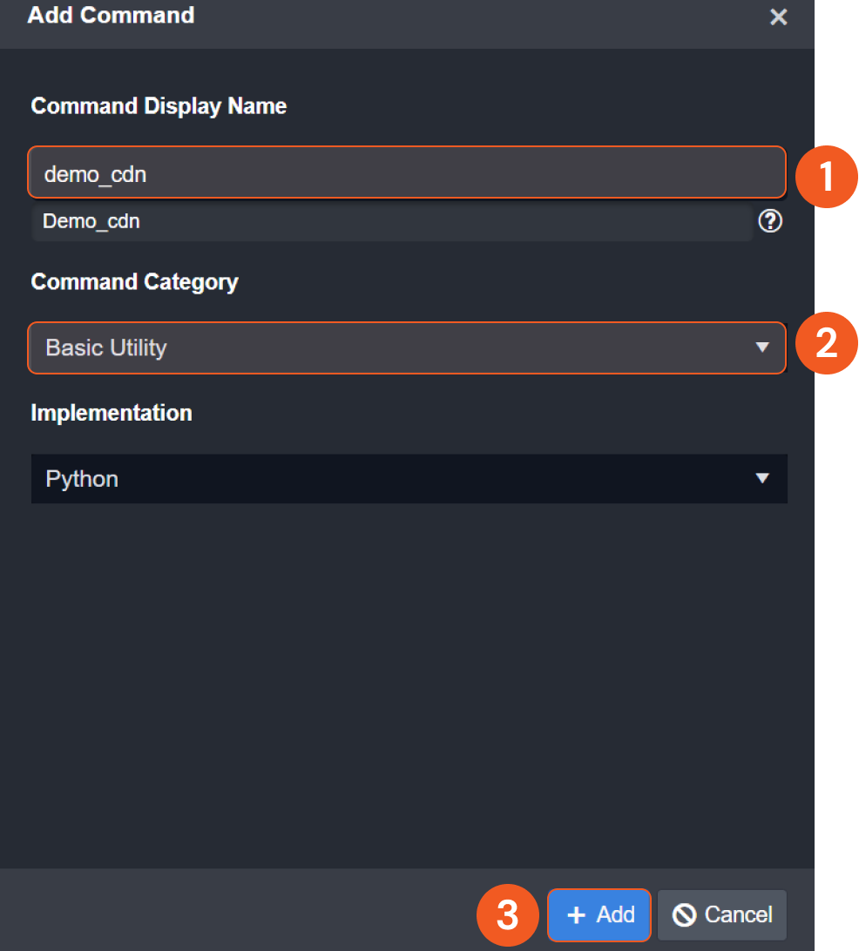The image size is (859, 951).
Task: Click the Implementation label
Action: click(112, 413)
